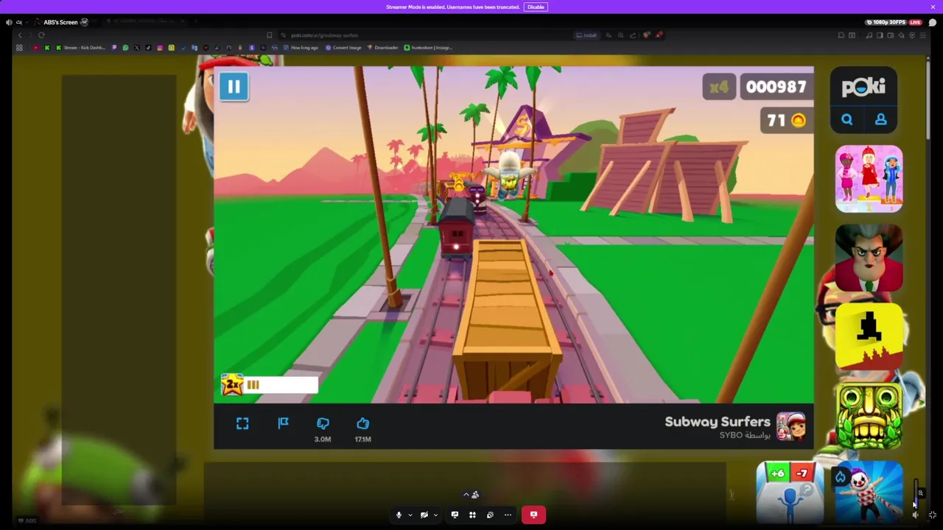Adjust stream volume icon at bottom right
This screenshot has height=530, width=943.
[x=915, y=515]
